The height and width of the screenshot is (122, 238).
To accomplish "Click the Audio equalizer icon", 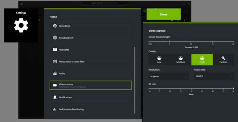I will coord(55,73).
